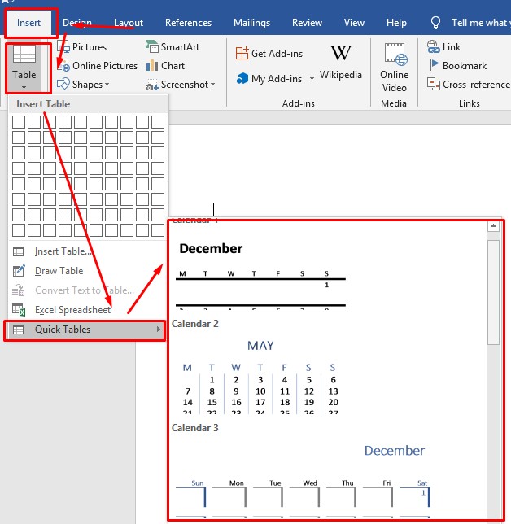Open Online Pictures

click(98, 65)
